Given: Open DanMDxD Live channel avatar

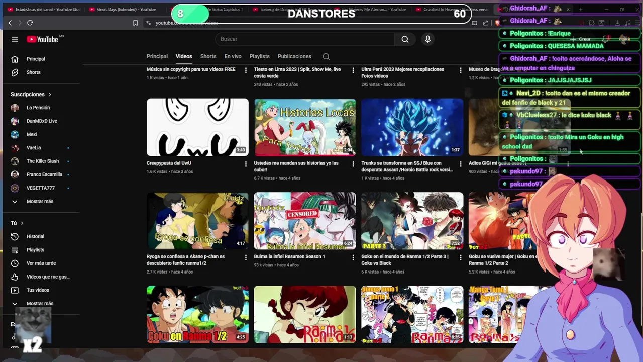Looking at the screenshot, I should click(15, 121).
